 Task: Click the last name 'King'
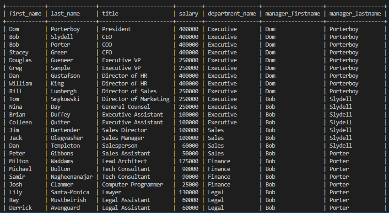[x=57, y=84]
